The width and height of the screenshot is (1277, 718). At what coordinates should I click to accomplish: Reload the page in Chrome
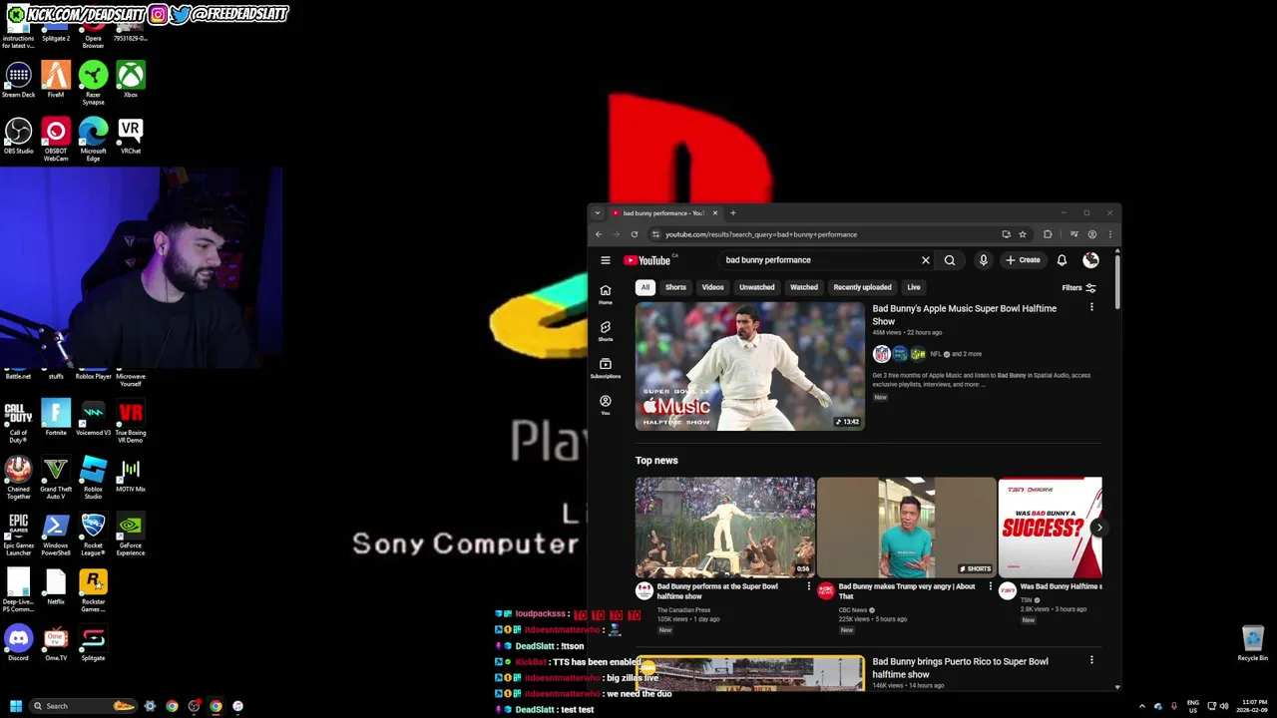coord(634,234)
